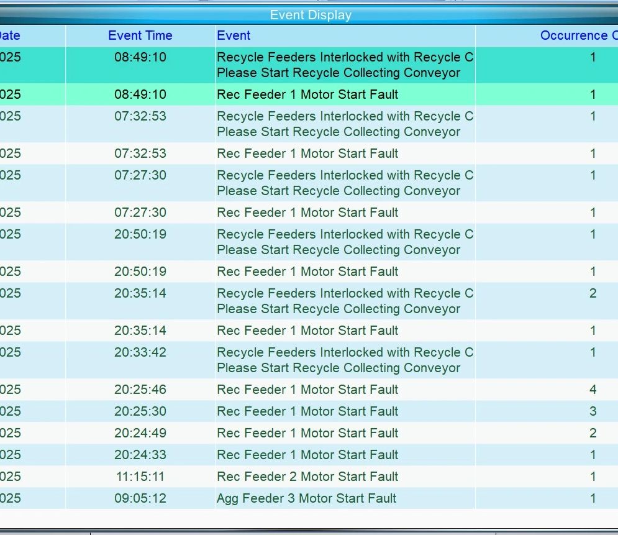Image resolution: width=618 pixels, height=535 pixels.
Task: Click the Event Display title bar
Action: 310,16
